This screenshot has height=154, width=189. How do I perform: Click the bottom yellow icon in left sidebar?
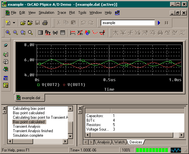[x=5, y=85]
